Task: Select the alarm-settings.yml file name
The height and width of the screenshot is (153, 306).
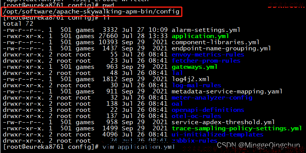Action: (x=206, y=30)
